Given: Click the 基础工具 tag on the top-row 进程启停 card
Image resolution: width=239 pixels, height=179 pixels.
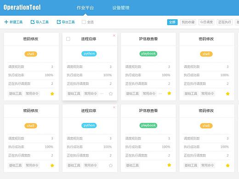Looking at the screenshot, I should coord(74,94).
